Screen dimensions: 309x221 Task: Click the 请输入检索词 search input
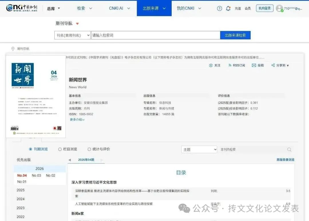click(x=155, y=35)
